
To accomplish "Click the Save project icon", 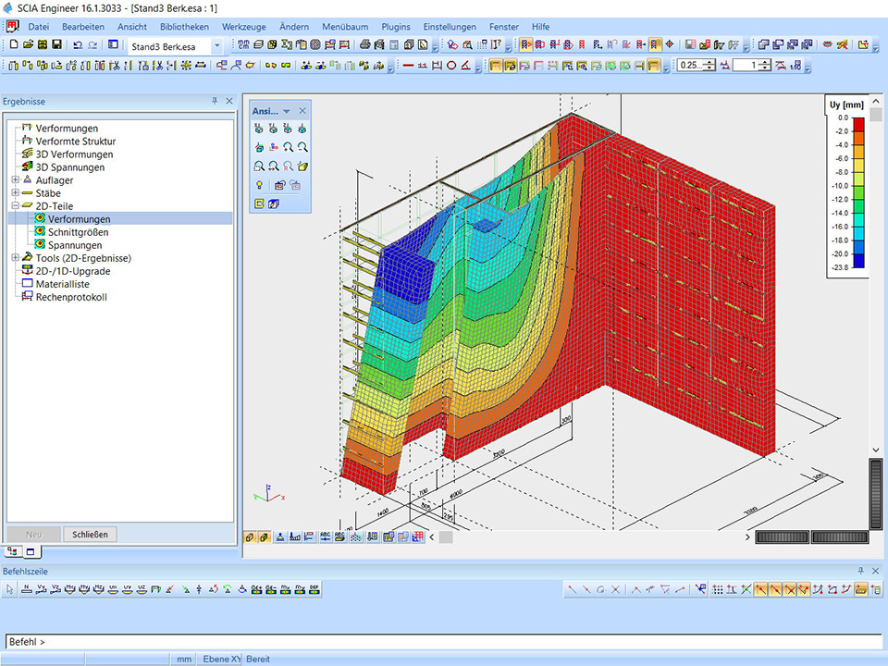I will tap(57, 44).
